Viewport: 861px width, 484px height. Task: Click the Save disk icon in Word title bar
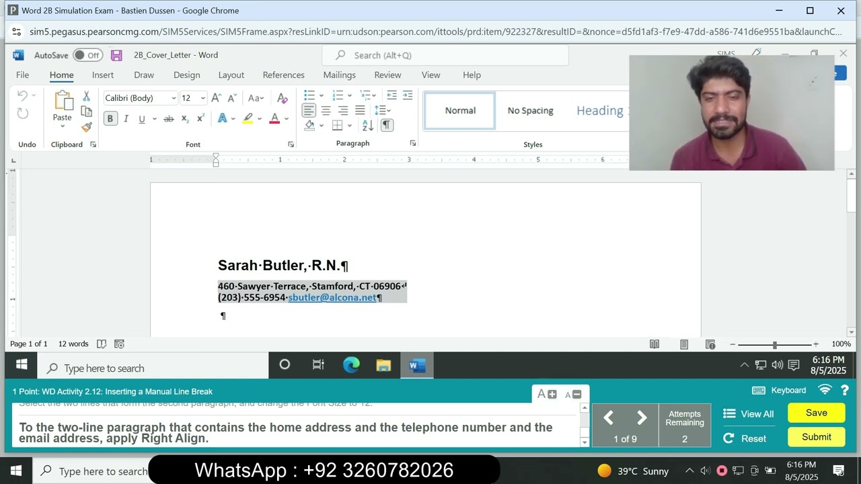click(116, 55)
